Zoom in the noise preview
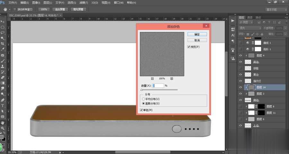The height and width of the screenshot is (154, 289). 171,79
